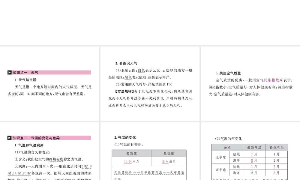Screen dimensions: 300x180
Task: Click the line (1)气温的含义和表示:
Action: click(x=33, y=152)
